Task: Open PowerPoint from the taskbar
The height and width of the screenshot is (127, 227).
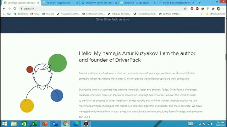Action: pyautogui.click(x=45, y=124)
